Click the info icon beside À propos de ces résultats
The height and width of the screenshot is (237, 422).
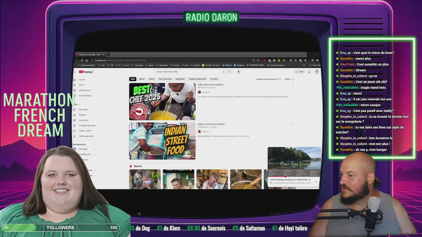[280, 79]
